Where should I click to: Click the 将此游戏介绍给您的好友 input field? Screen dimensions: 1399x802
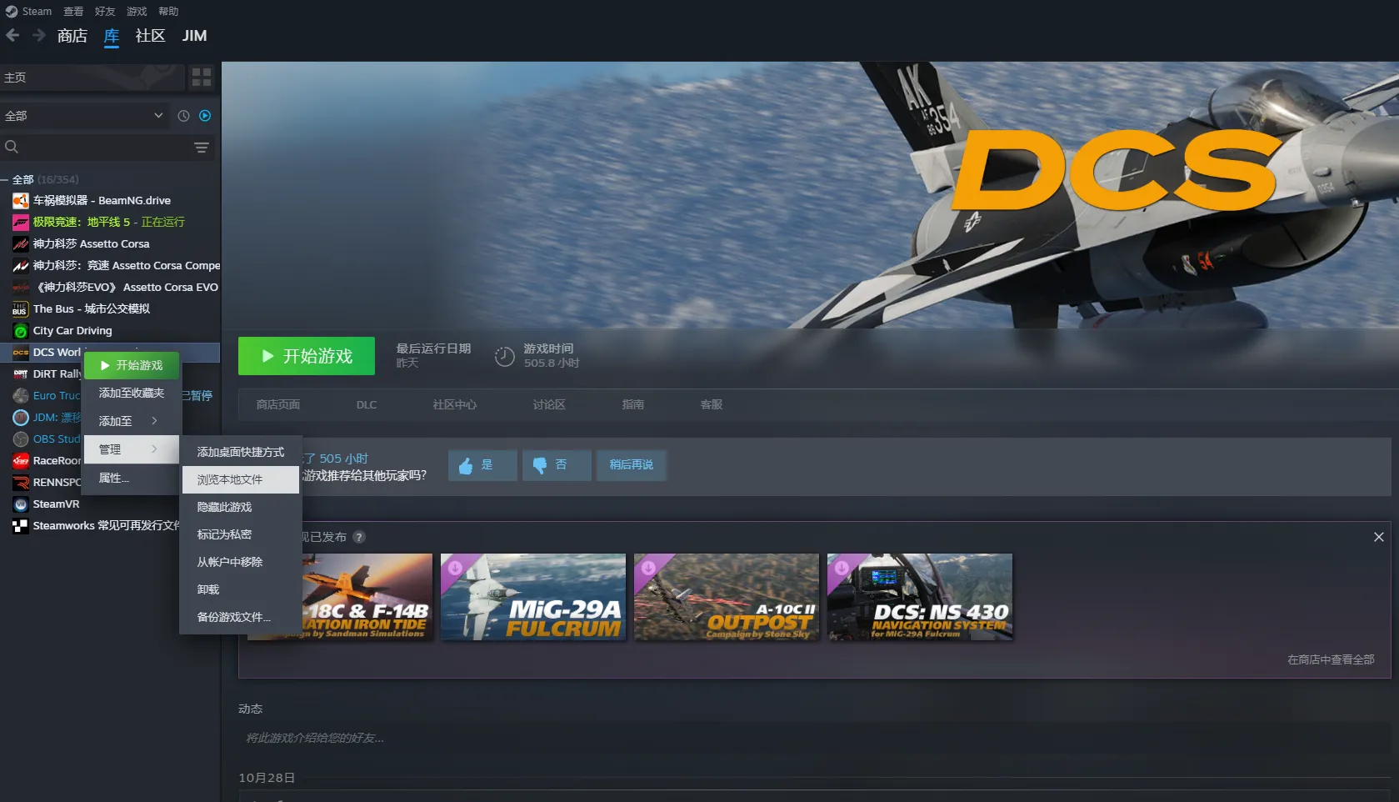814,738
